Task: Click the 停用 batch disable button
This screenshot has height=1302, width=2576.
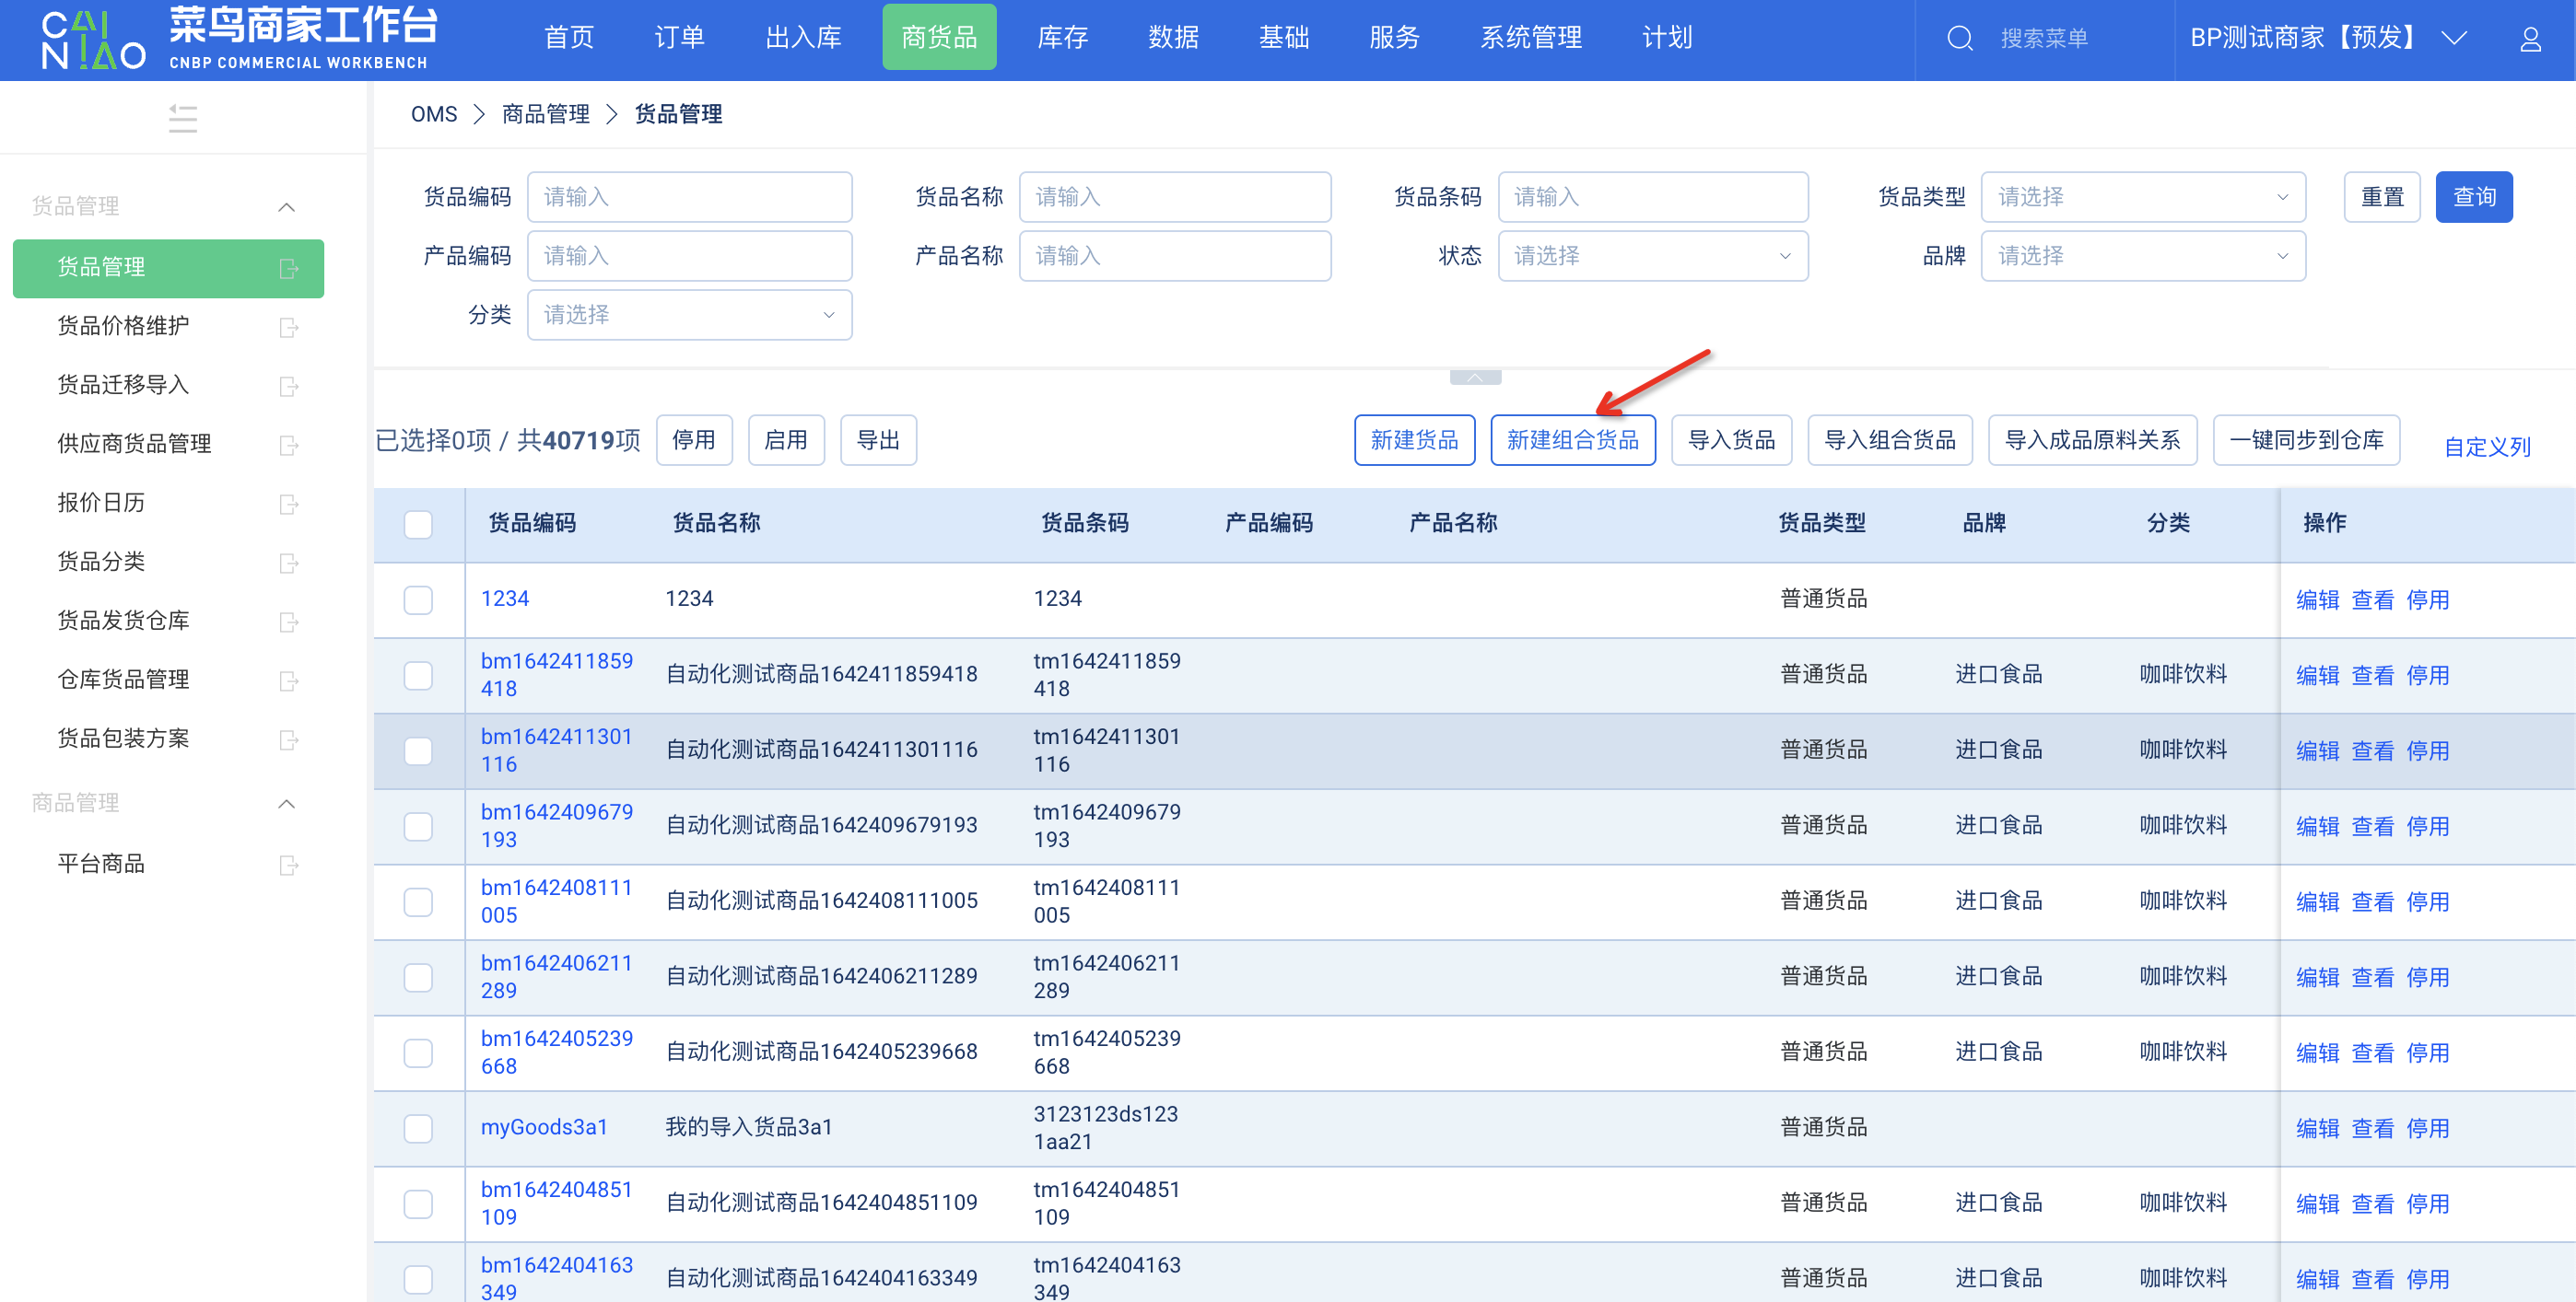Action: 694,441
